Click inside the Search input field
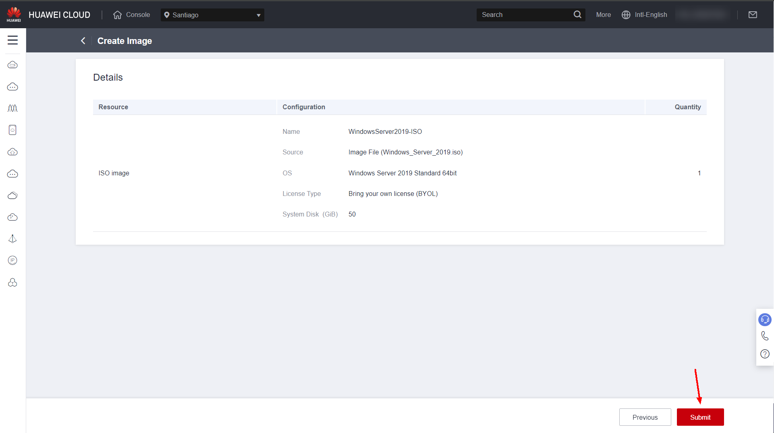This screenshot has height=433, width=774. tap(524, 15)
